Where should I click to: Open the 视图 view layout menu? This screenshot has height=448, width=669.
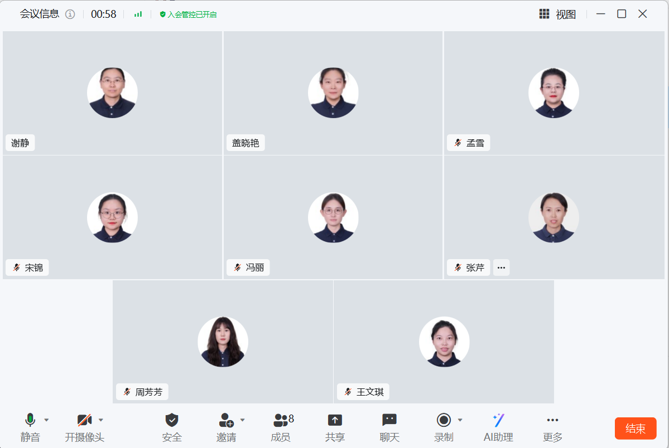click(557, 14)
